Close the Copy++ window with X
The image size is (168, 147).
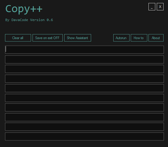[x=160, y=7]
